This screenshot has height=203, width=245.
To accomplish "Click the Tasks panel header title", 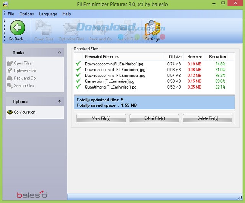I will coord(19,53).
